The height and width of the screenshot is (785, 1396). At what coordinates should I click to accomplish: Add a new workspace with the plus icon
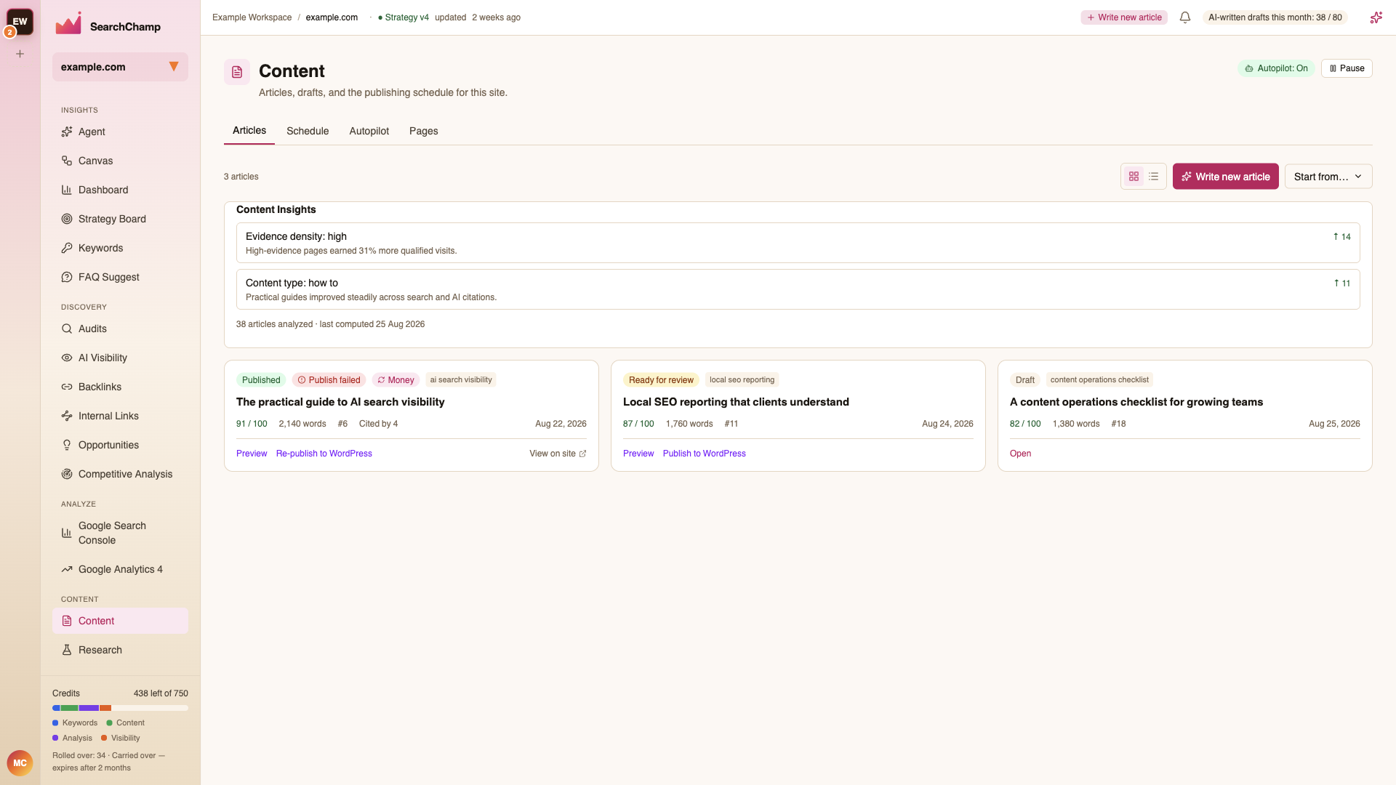[x=20, y=54]
